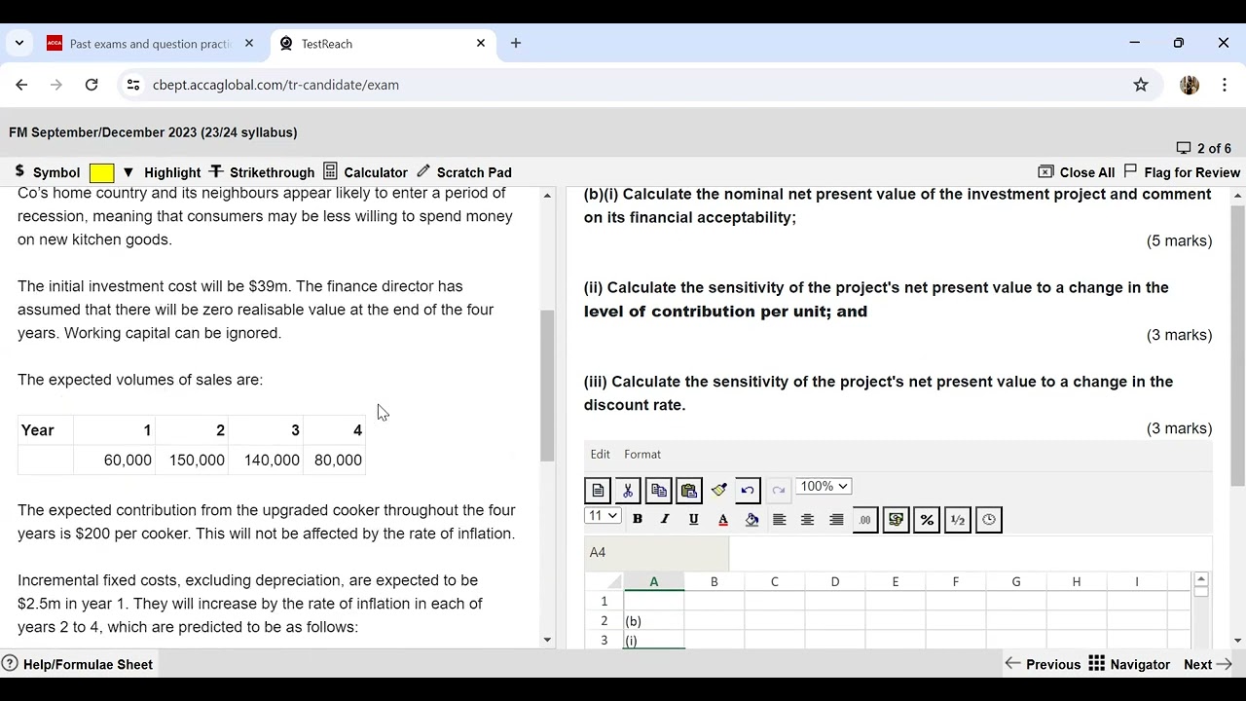Go to the Next question
Image resolution: width=1246 pixels, height=701 pixels.
point(1208,665)
